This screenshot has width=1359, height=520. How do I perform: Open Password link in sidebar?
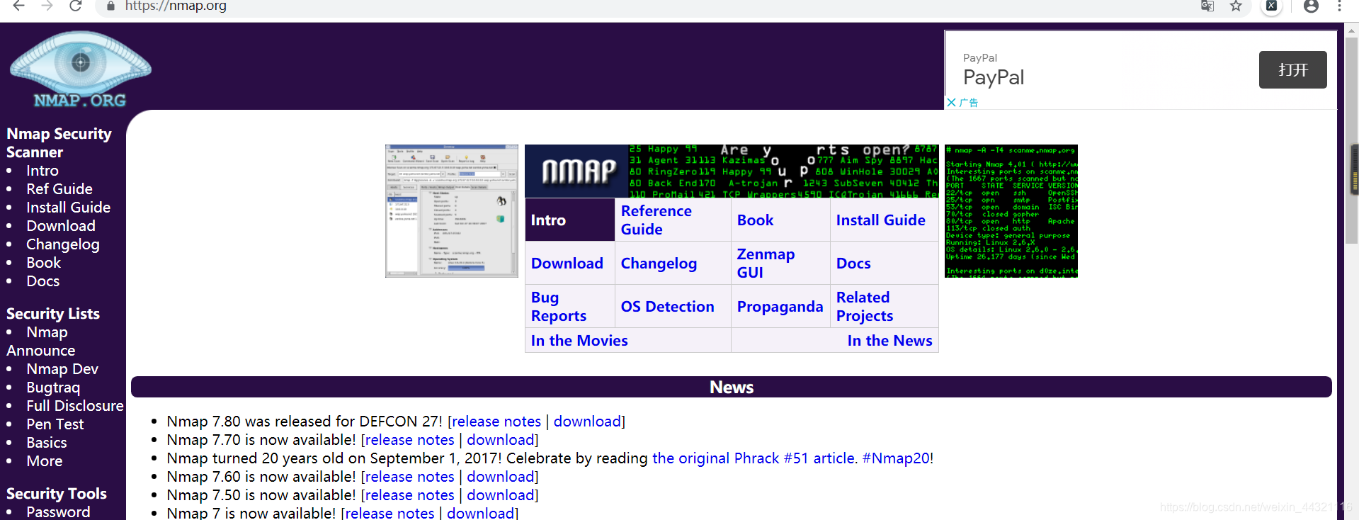point(58,512)
